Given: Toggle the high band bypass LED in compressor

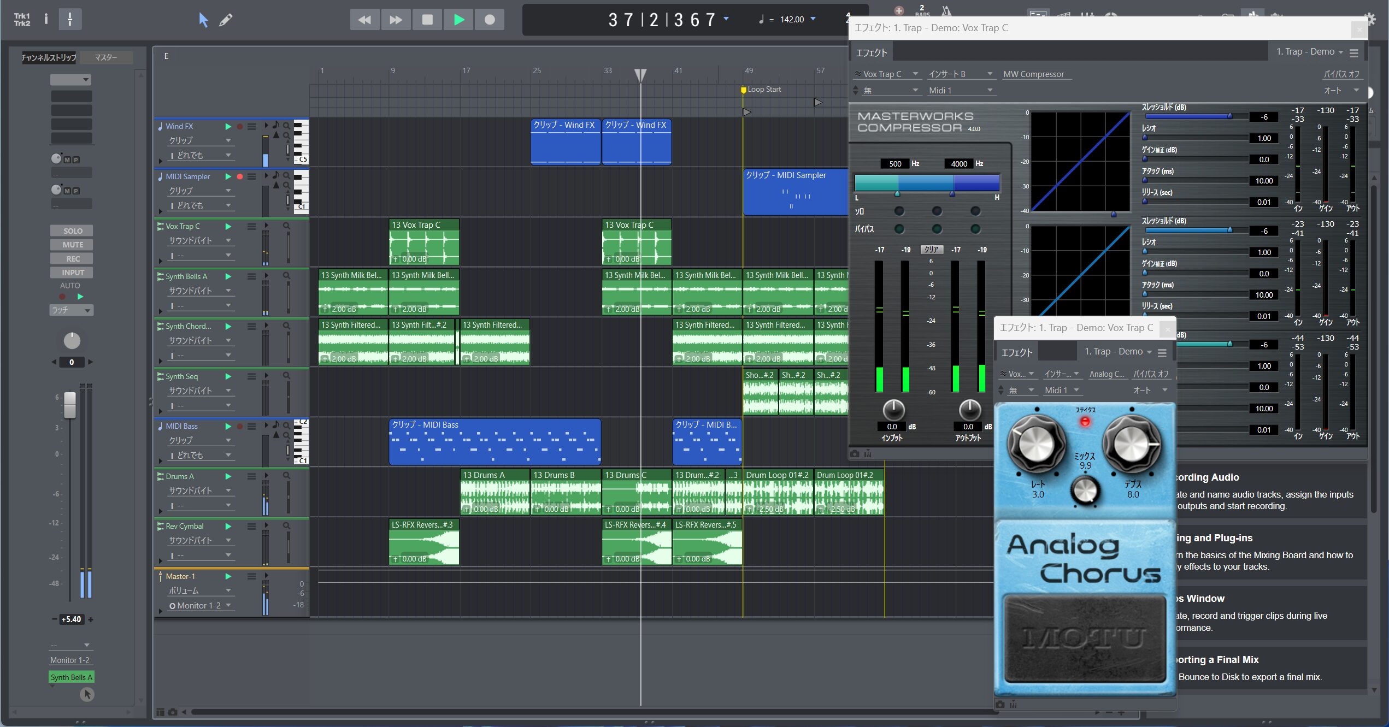Looking at the screenshot, I should click(975, 229).
